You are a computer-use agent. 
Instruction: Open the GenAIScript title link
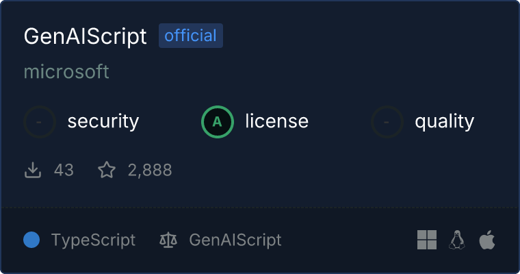pyautogui.click(x=86, y=36)
